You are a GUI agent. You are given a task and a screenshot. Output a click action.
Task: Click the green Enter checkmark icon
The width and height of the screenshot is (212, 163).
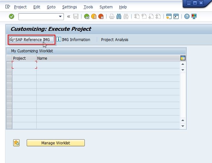point(12,16)
